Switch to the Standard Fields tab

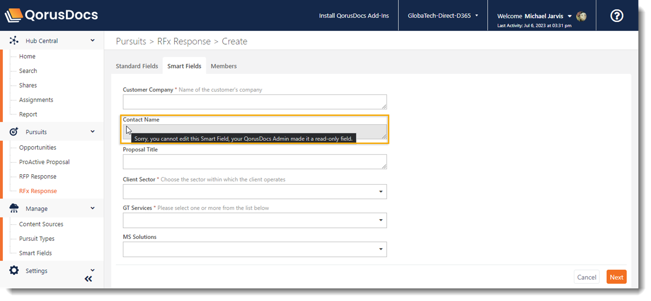tap(137, 66)
